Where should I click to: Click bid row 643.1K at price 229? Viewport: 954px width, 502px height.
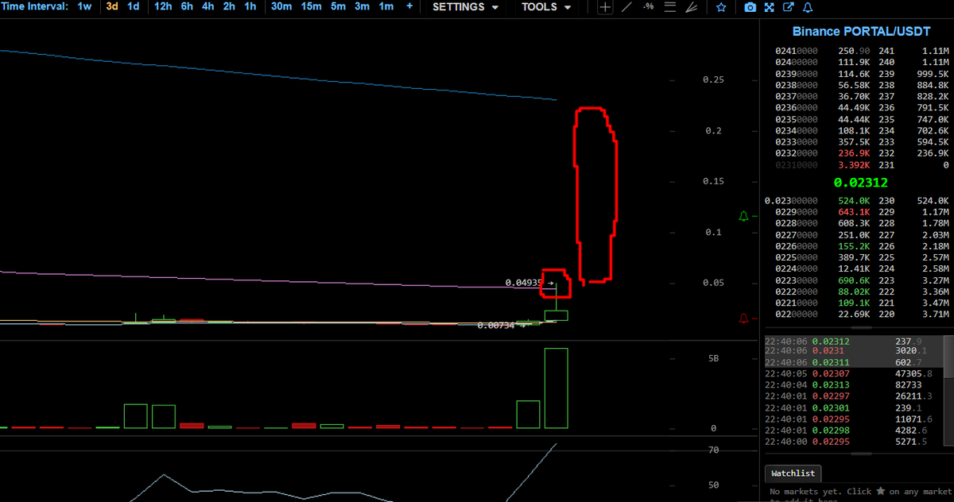coord(857,213)
